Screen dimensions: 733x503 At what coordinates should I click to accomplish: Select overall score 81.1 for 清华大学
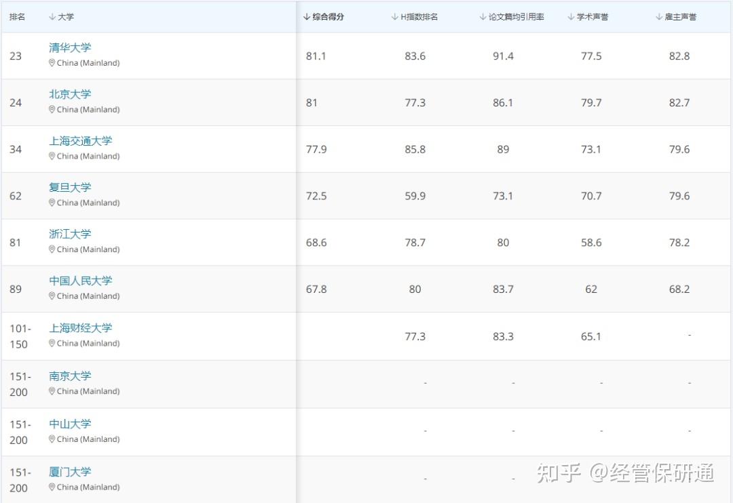316,56
